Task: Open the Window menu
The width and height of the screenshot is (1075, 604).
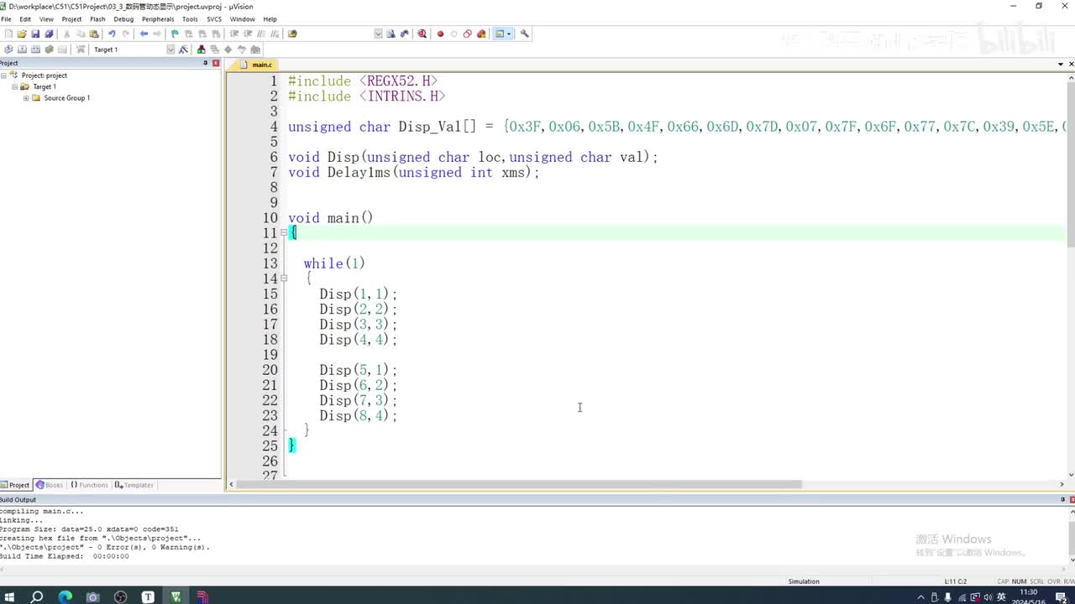Action: (242, 19)
